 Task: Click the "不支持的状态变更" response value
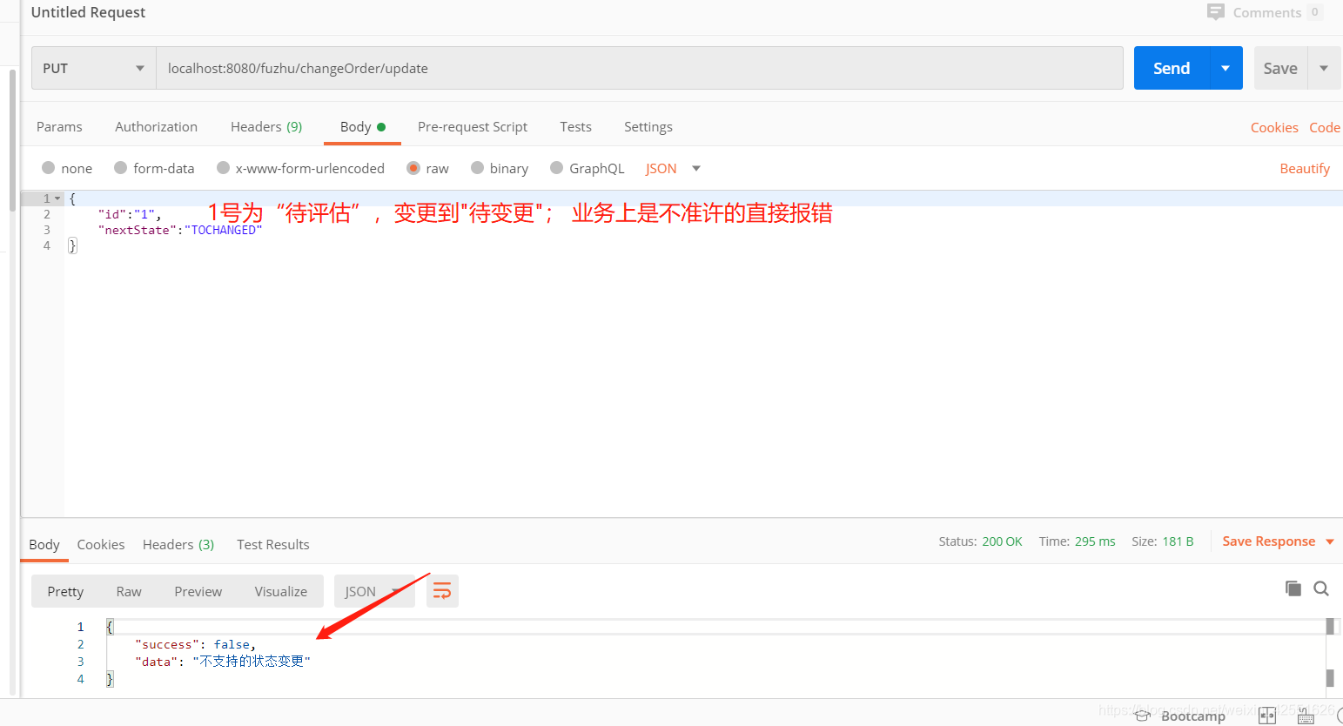[x=252, y=662]
